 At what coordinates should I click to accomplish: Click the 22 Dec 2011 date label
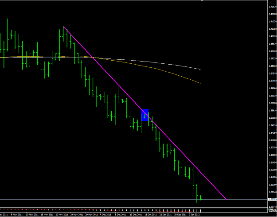[x=165, y=214]
